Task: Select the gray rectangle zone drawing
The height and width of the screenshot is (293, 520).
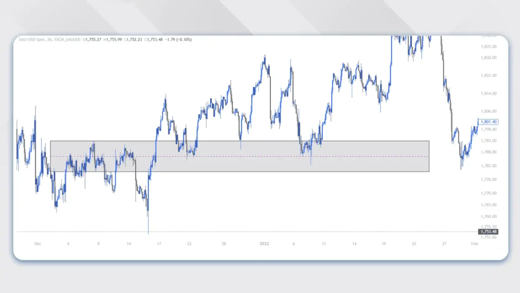Action: (x=240, y=156)
